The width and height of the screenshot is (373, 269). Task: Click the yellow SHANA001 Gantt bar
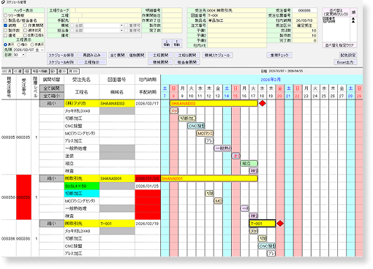(209, 178)
